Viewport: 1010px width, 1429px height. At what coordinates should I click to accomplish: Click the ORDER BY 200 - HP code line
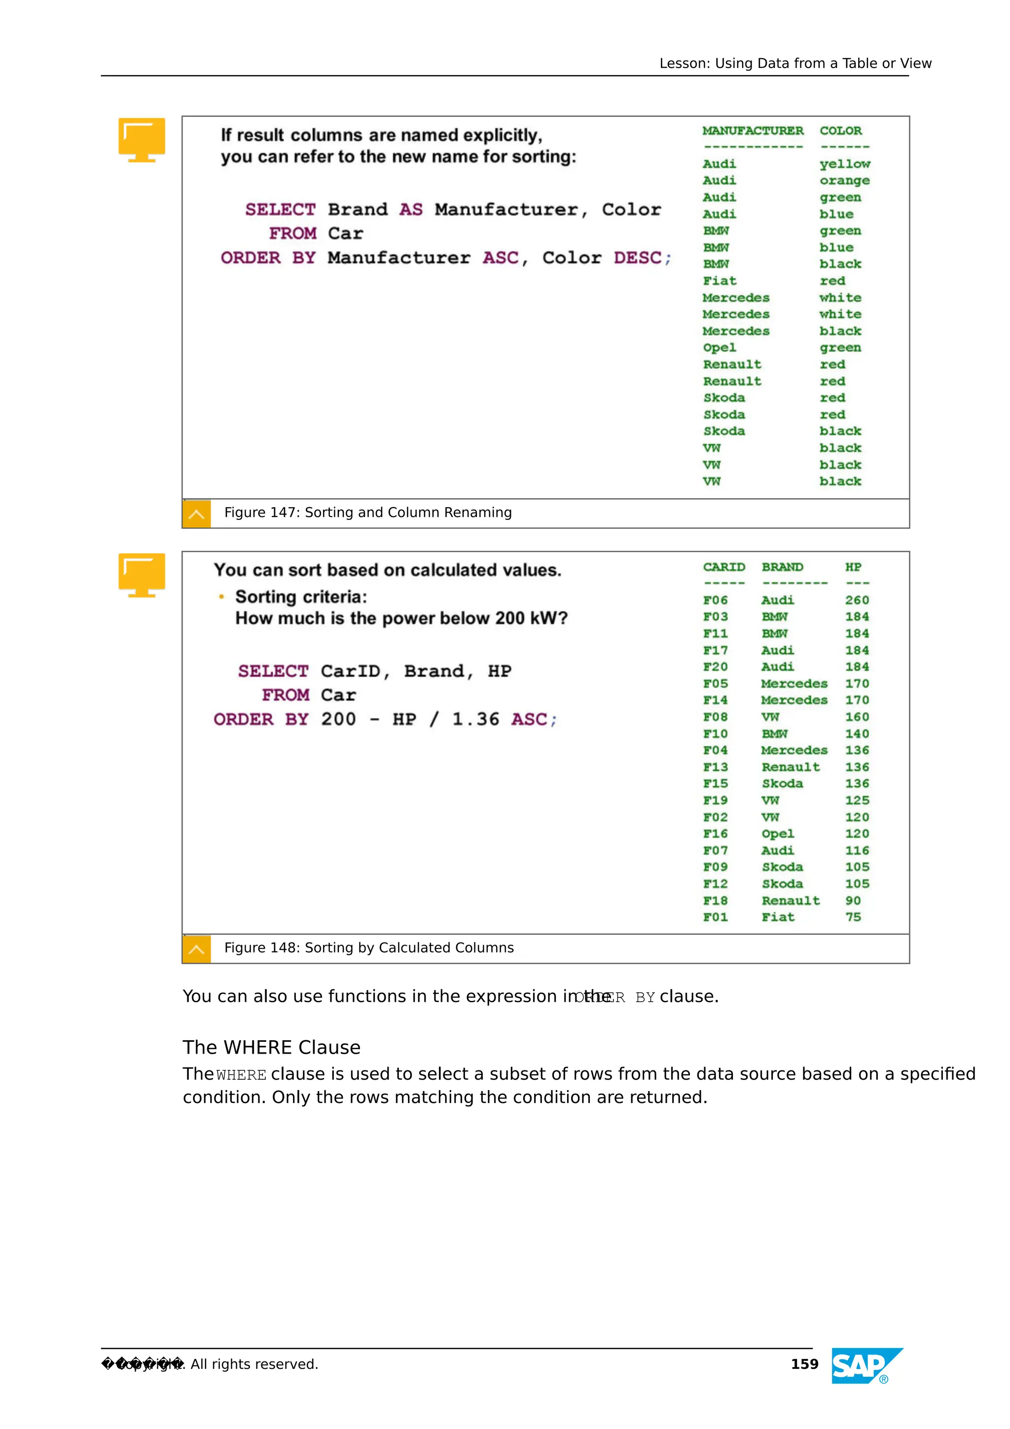point(385,720)
